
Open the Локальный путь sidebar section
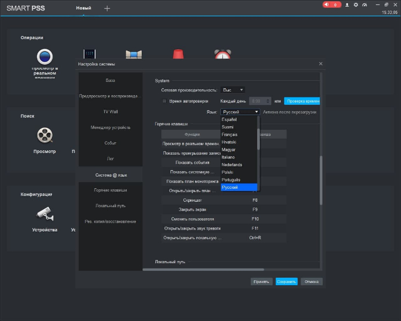click(111, 206)
